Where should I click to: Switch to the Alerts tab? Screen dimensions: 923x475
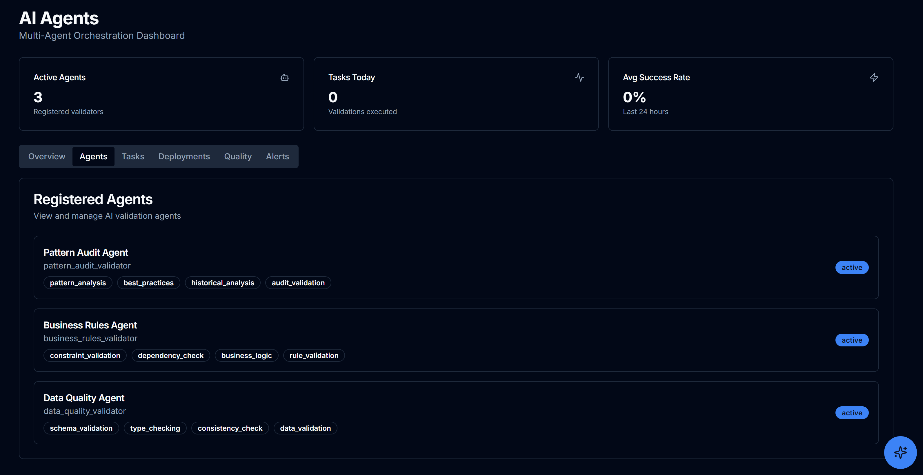277,156
